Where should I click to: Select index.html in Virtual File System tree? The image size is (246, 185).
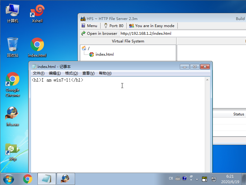click(104, 54)
